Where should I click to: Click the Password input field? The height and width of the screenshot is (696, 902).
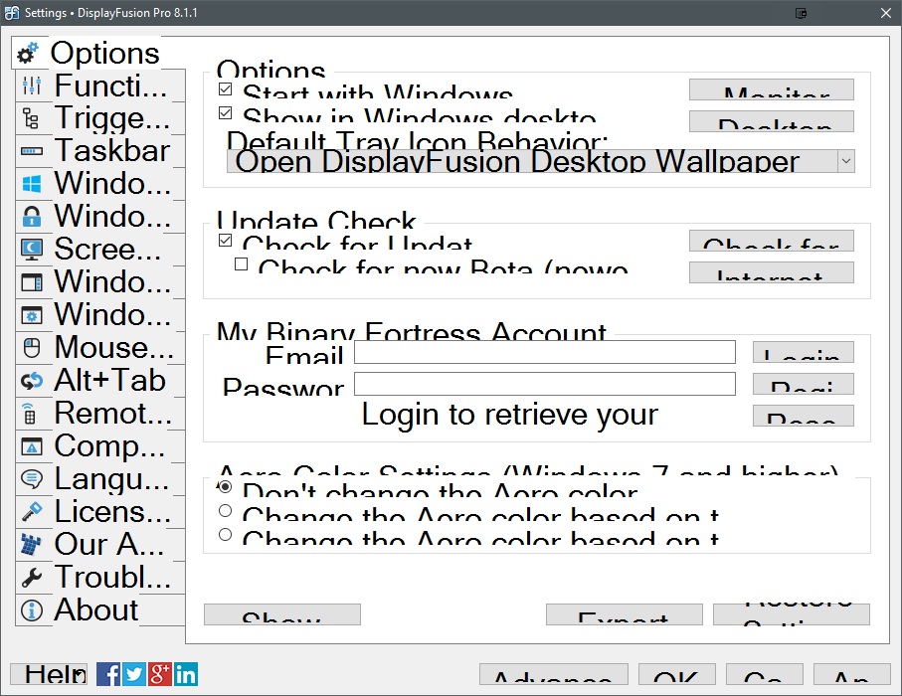[x=544, y=384]
